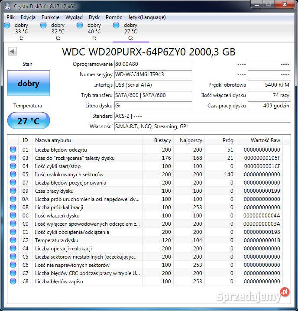Image resolution: width=298 pixels, height=311 pixels.
Task: Click status icon for attribute C0
Action: (x=13, y=224)
